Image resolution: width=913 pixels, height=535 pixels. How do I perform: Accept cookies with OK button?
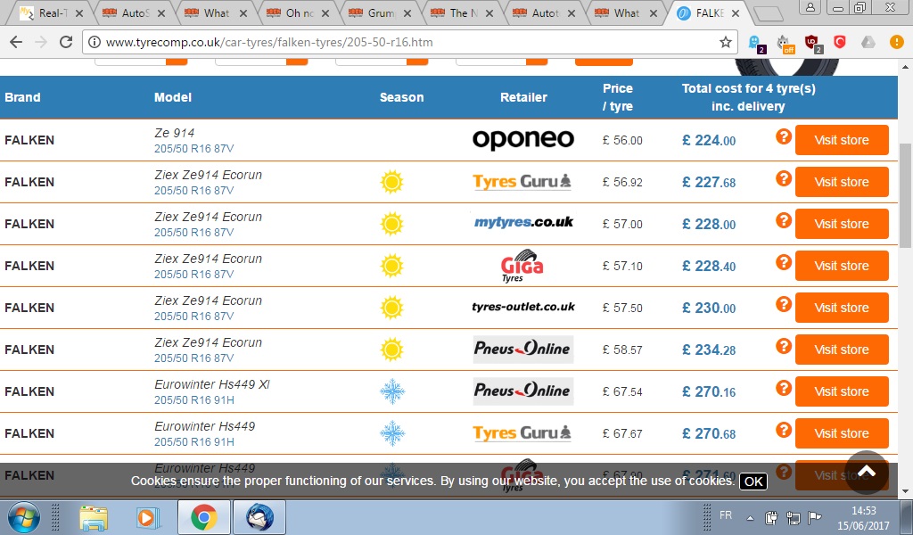[753, 481]
